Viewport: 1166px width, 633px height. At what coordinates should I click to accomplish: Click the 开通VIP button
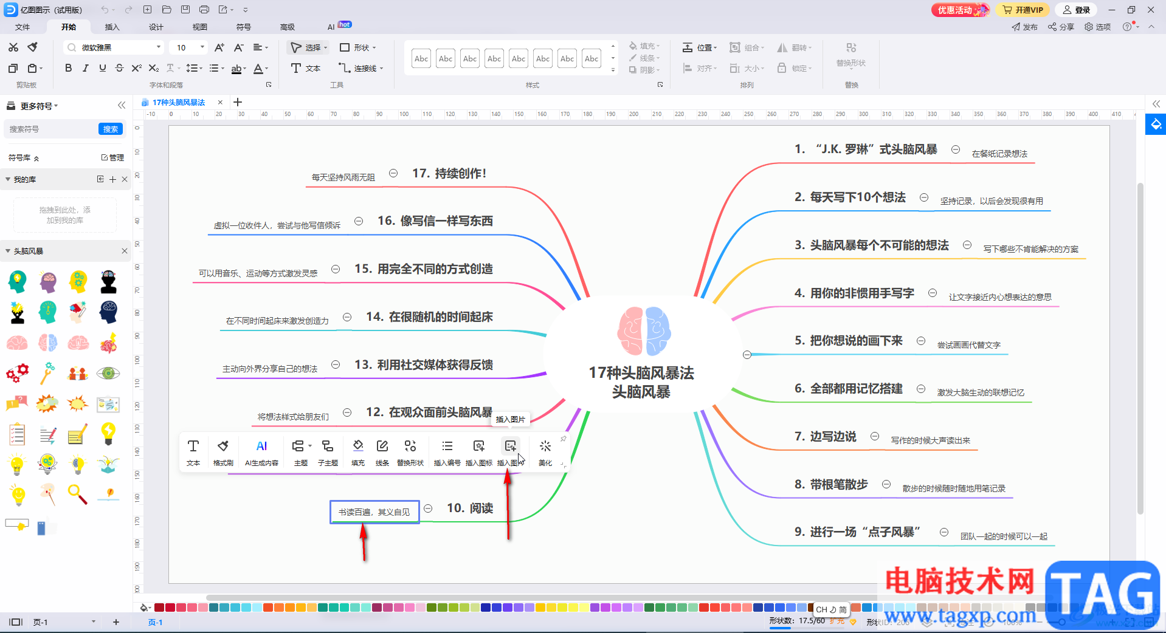[1023, 10]
